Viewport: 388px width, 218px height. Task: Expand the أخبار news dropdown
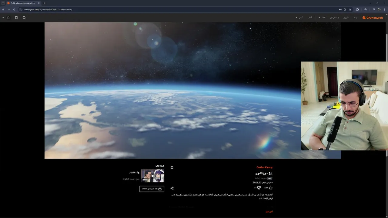(x=299, y=18)
